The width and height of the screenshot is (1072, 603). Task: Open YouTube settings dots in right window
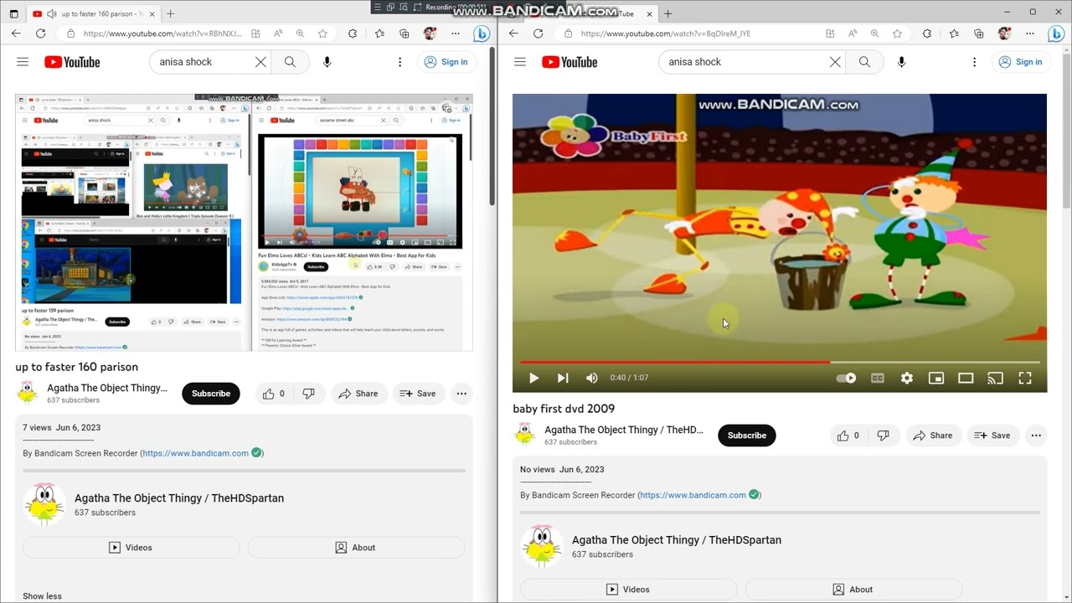click(x=974, y=62)
